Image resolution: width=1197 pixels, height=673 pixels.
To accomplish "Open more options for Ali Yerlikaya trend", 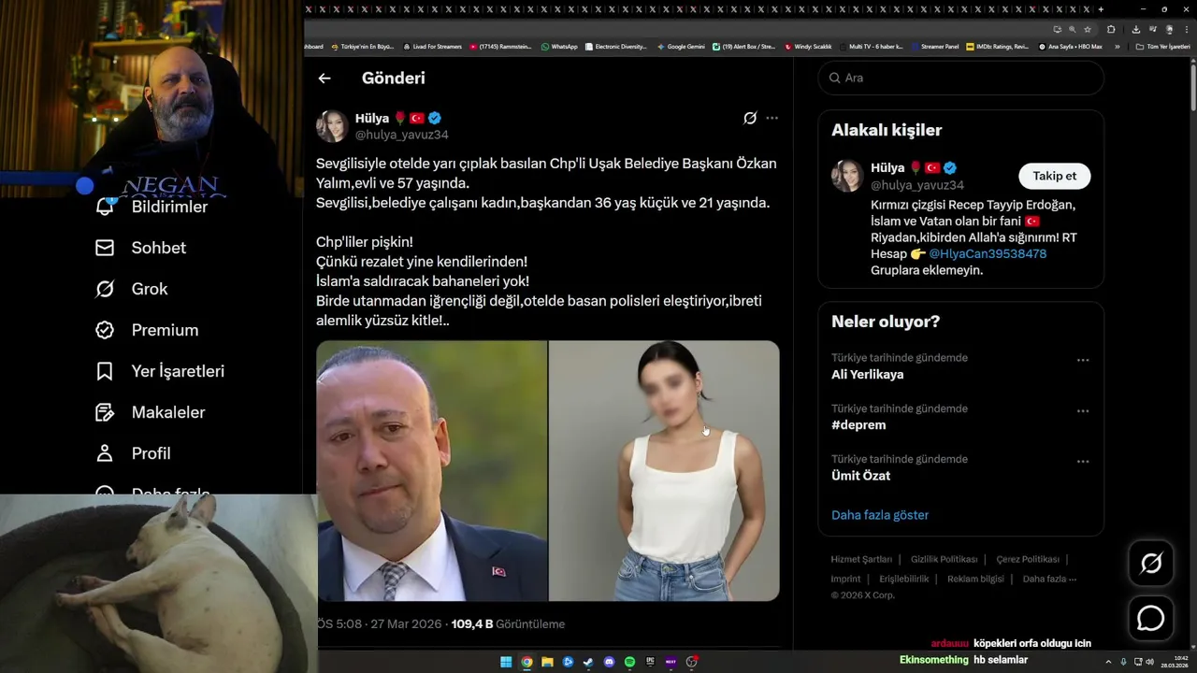I will click(x=1083, y=360).
